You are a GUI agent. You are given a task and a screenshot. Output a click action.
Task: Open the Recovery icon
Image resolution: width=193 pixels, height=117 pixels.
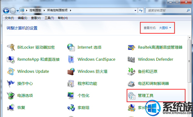click(11, 108)
